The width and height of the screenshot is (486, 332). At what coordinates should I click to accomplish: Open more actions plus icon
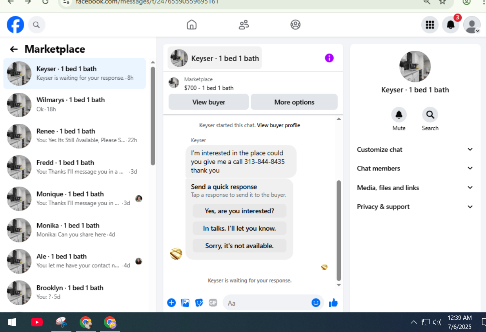point(171,303)
